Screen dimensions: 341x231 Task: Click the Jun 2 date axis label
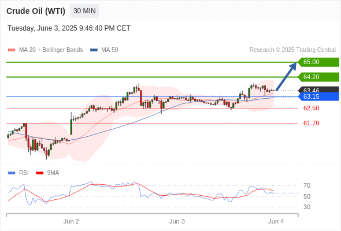click(71, 221)
